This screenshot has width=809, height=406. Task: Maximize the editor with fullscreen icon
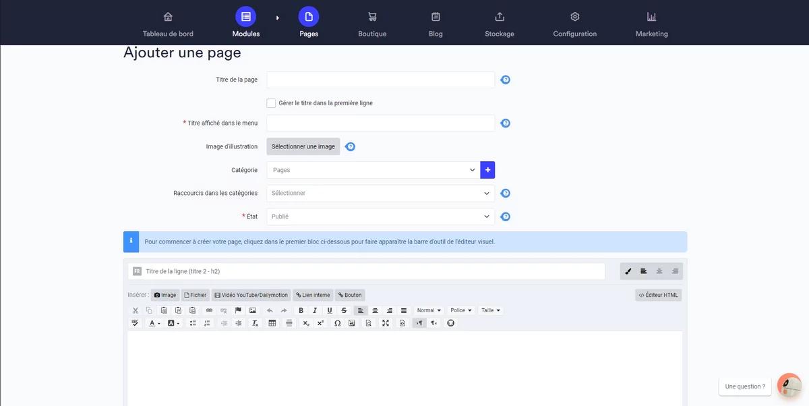point(386,323)
